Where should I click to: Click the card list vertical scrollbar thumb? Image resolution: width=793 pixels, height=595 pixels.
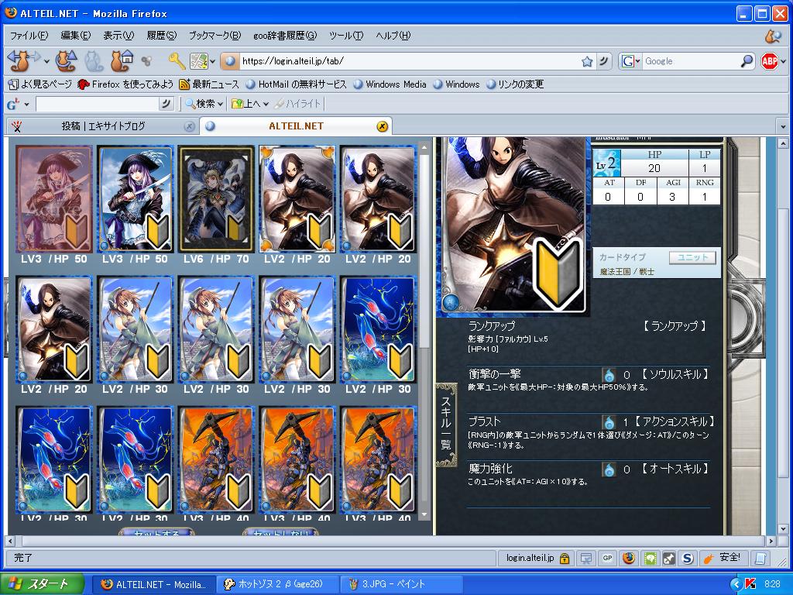tap(424, 250)
